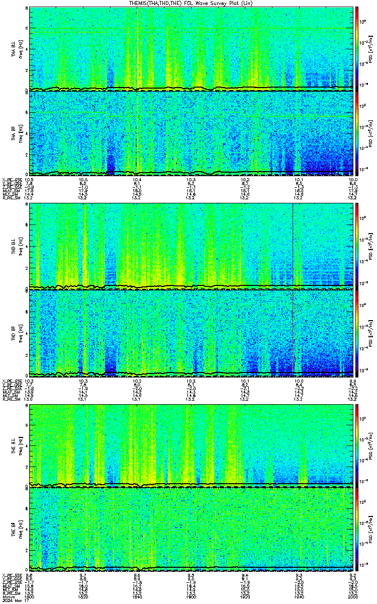The image size is (377, 604).
Task: Click the color bar beside THE B-parallel panel
Action: [x=357, y=530]
